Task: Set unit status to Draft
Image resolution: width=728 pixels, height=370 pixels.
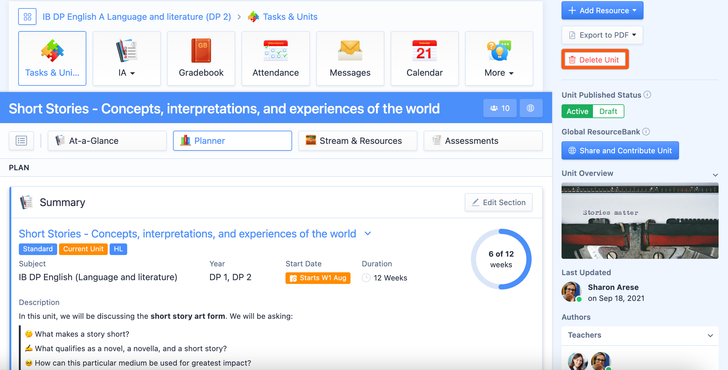Action: point(608,112)
